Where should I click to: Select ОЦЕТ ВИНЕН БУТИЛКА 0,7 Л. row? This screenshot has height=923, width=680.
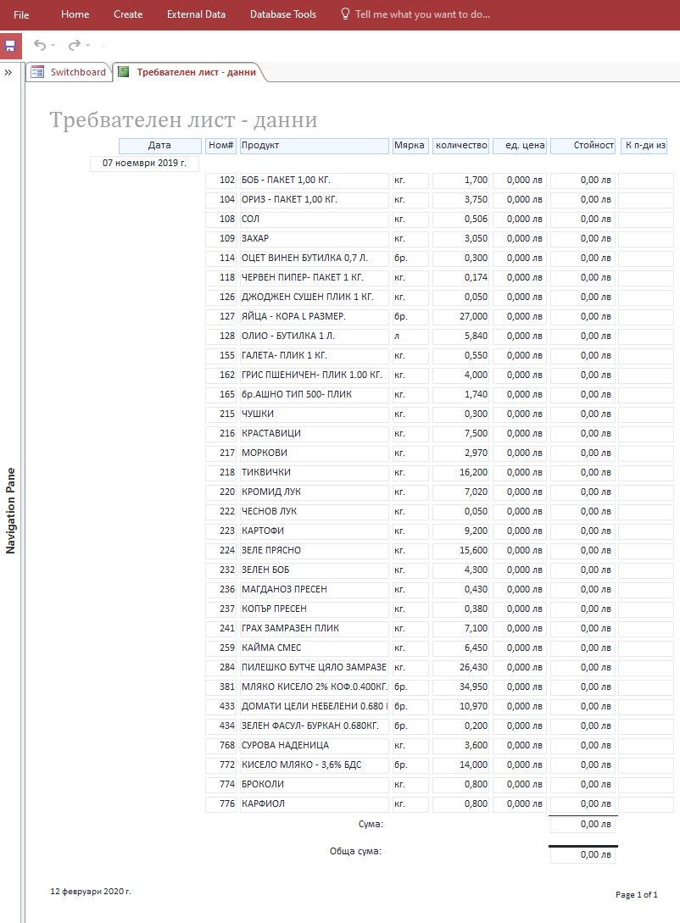click(315, 258)
